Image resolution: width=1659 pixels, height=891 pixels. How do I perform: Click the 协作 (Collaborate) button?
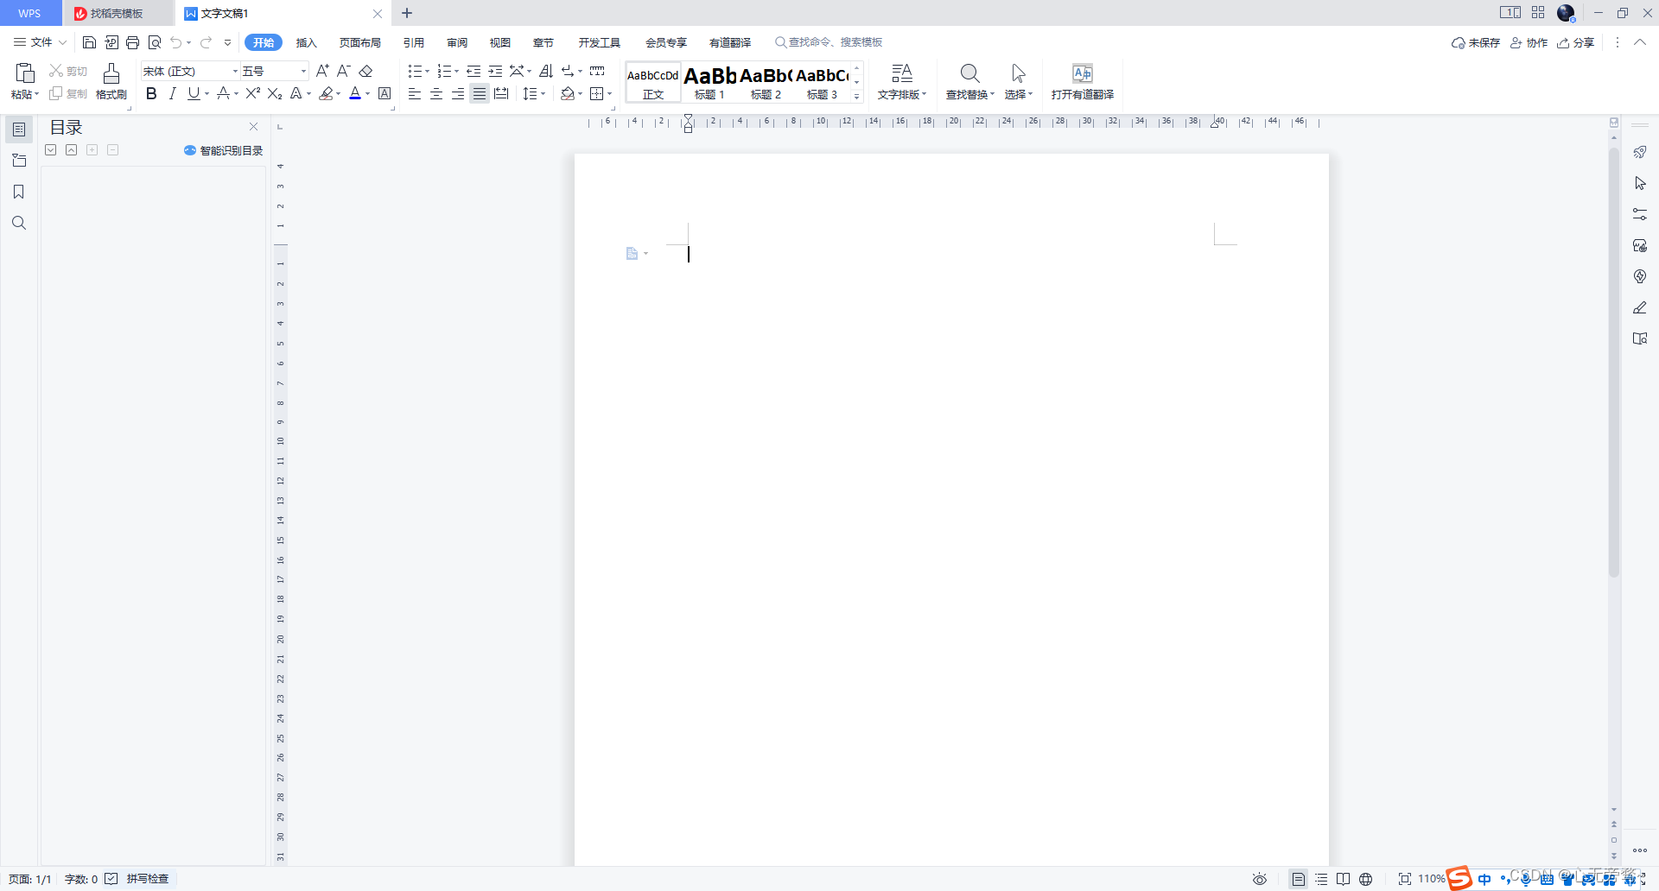[x=1529, y=42]
